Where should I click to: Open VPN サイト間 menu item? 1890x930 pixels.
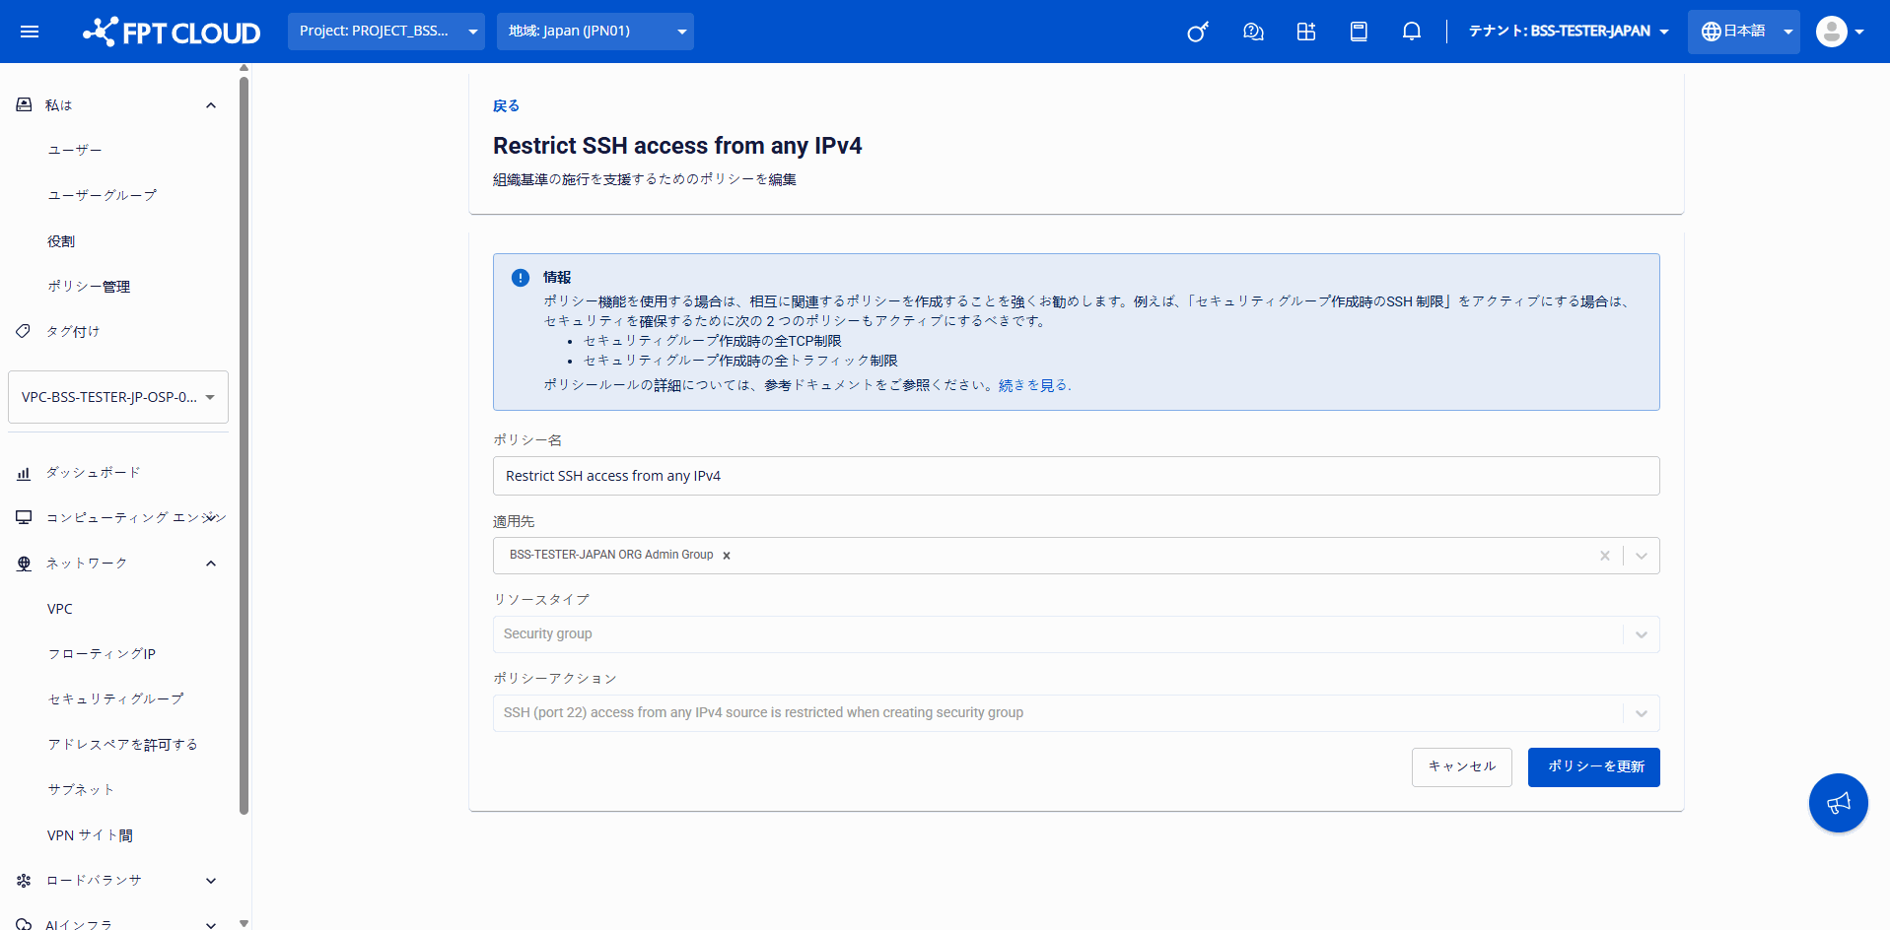pyautogui.click(x=90, y=835)
